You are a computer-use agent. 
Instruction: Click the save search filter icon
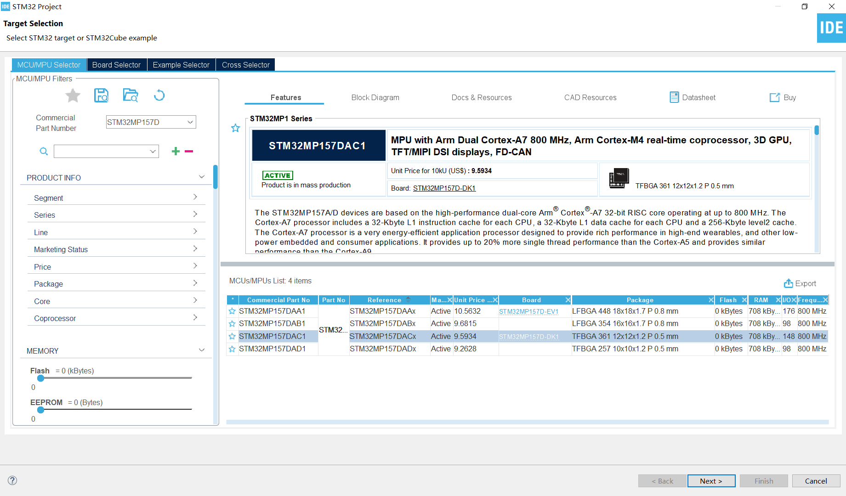pos(101,96)
